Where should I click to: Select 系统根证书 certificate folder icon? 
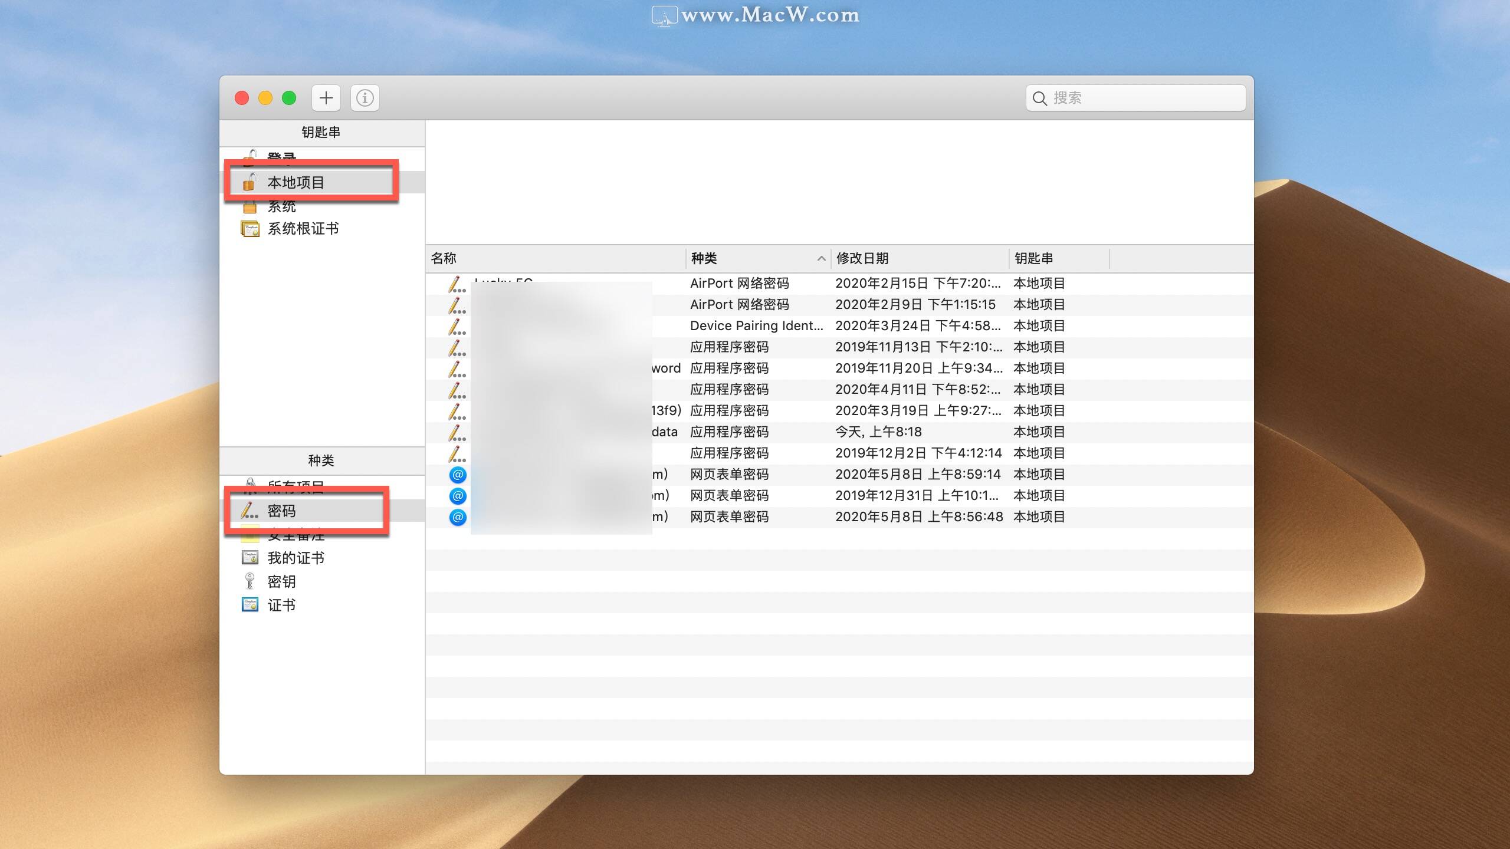pos(250,229)
